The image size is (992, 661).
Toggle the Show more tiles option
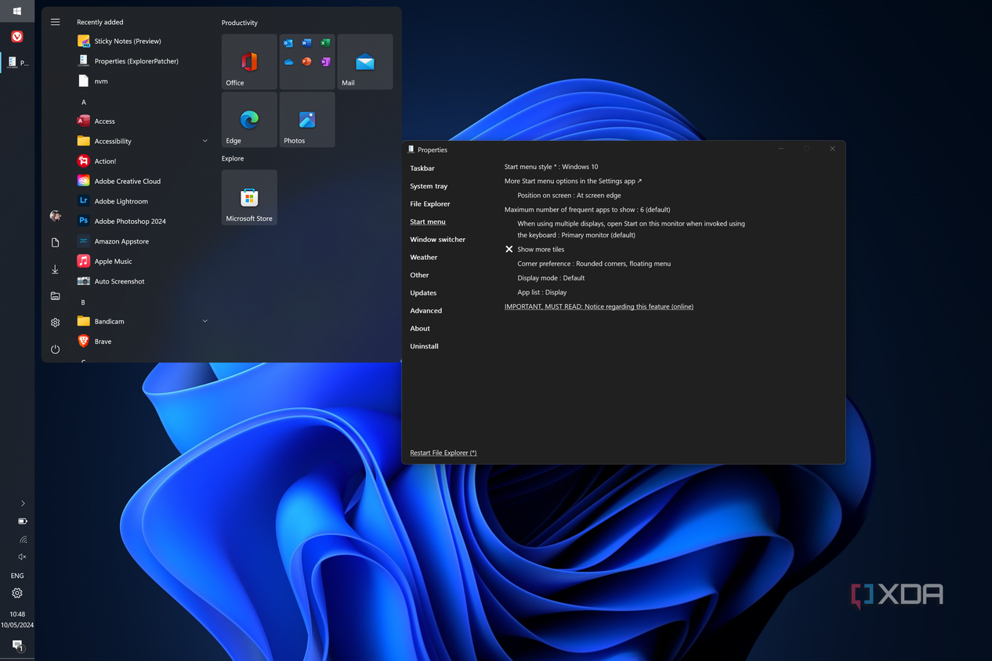534,250
